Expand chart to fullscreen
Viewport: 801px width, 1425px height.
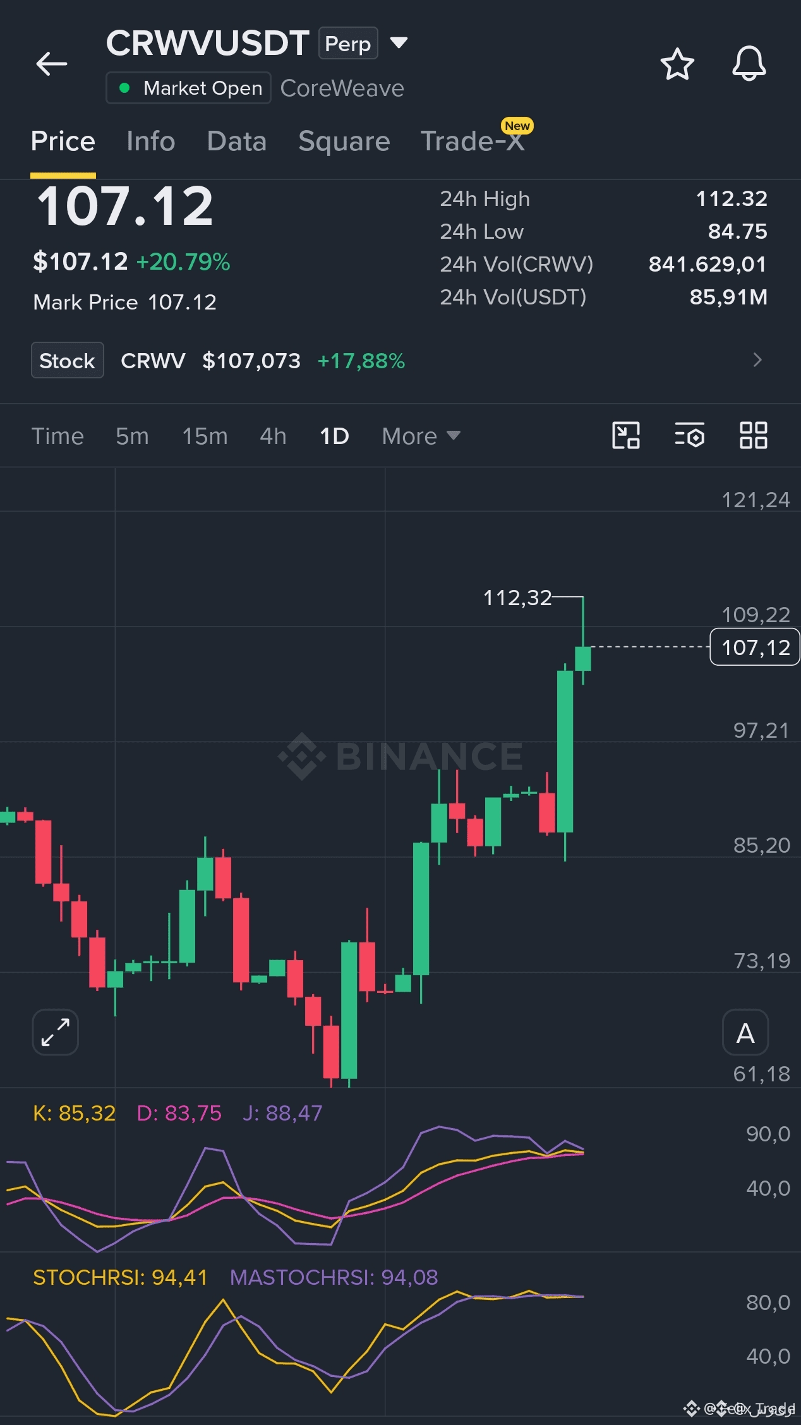56,1032
